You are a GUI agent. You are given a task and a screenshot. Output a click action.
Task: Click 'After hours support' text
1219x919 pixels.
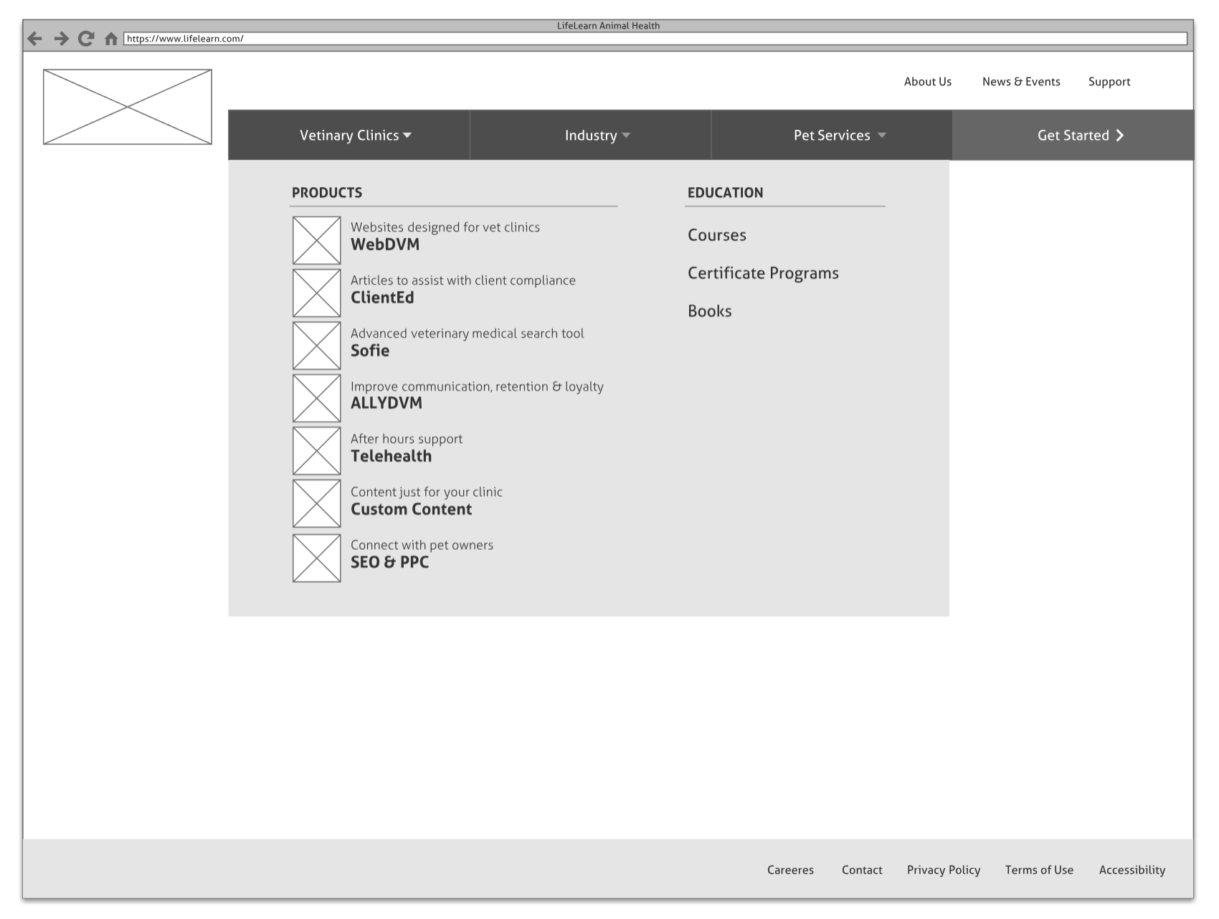[407, 439]
